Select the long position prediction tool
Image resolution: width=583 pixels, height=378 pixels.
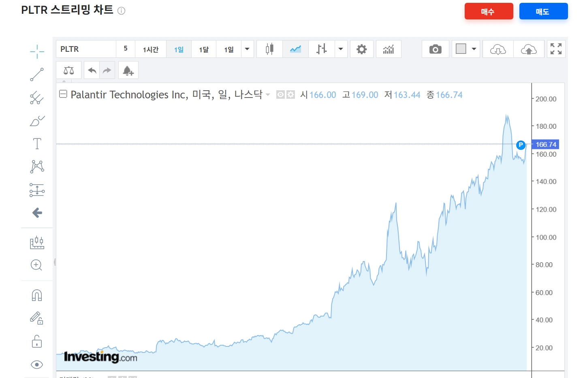[37, 190]
